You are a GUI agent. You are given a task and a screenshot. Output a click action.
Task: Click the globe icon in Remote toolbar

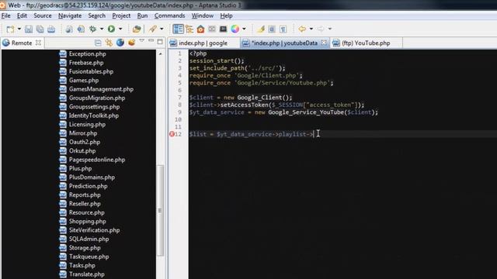(120, 43)
